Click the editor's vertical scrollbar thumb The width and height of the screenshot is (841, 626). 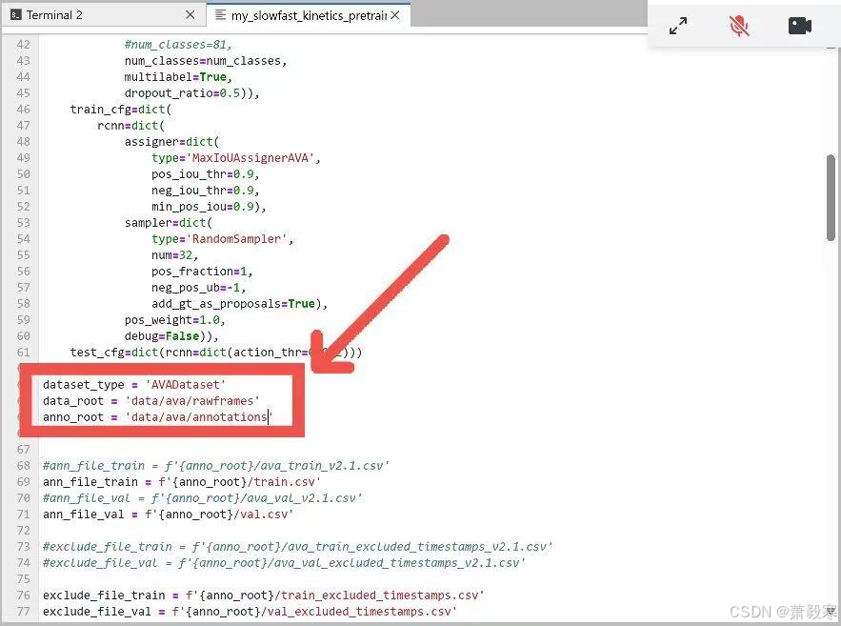point(831,197)
